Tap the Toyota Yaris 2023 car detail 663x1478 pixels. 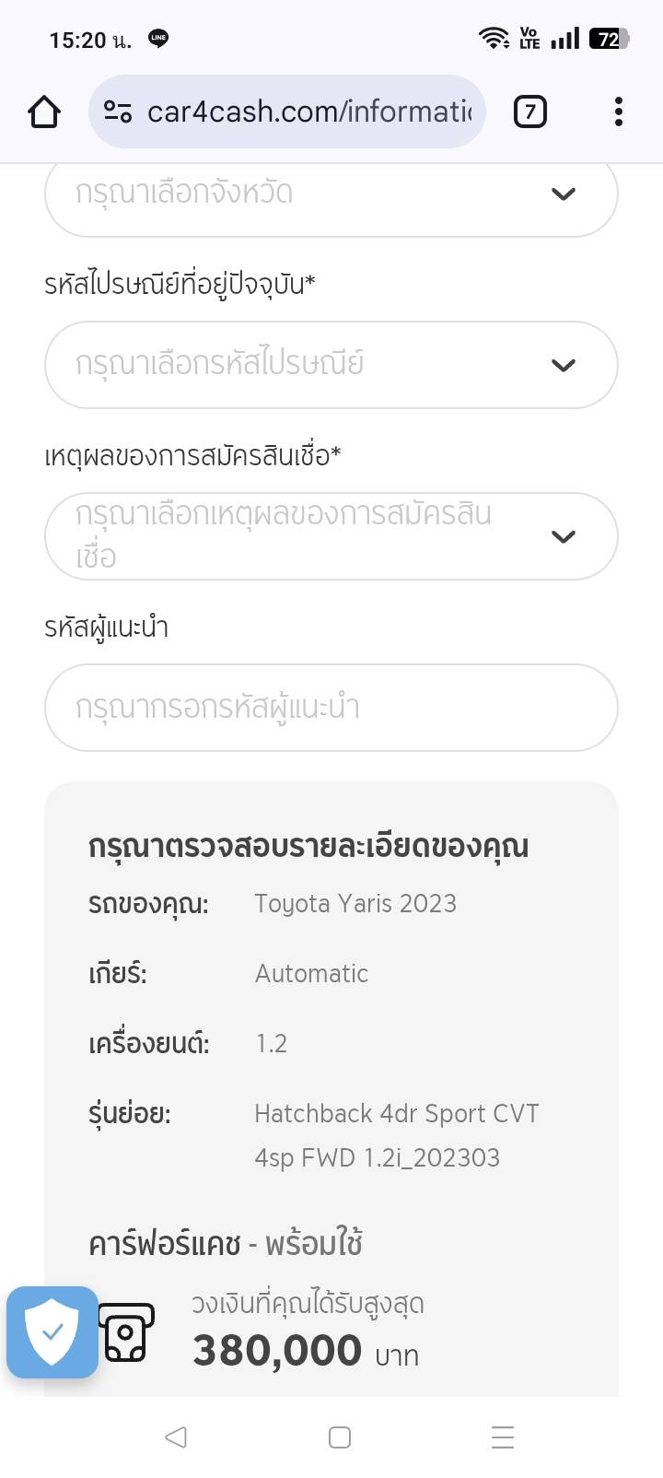(355, 904)
